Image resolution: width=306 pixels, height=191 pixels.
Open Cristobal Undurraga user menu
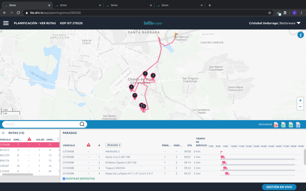(275, 23)
